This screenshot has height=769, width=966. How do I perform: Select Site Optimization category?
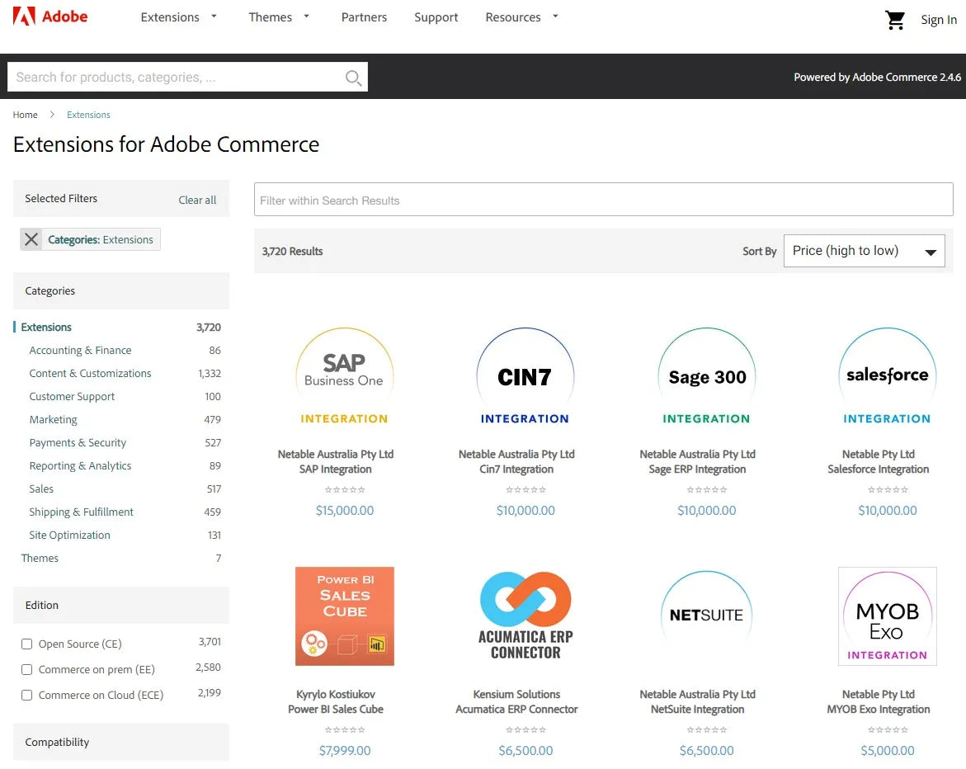[x=69, y=535]
